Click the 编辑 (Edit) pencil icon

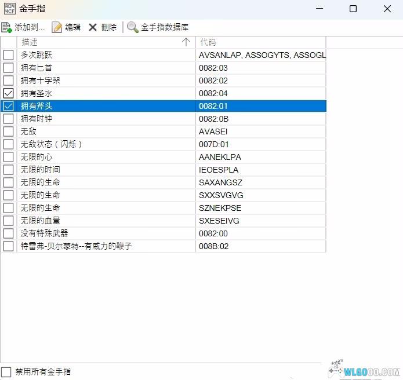57,27
